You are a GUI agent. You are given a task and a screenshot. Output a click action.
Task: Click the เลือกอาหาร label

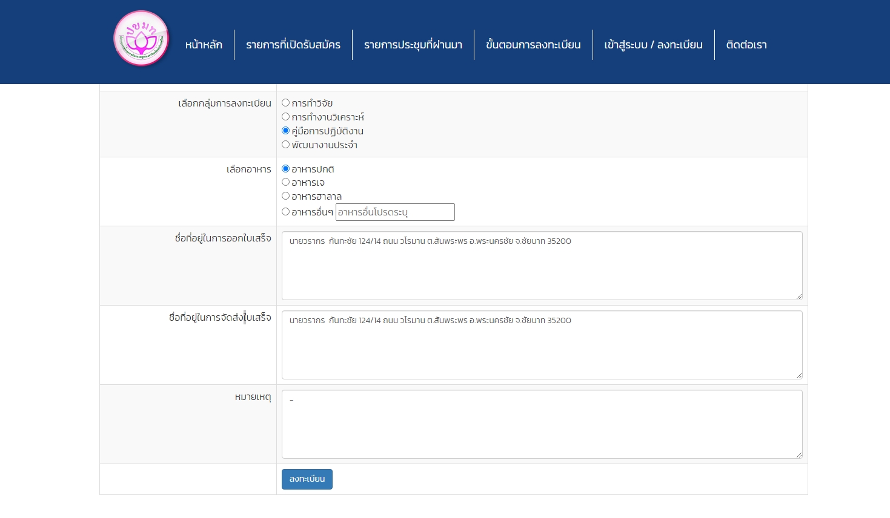pos(249,169)
